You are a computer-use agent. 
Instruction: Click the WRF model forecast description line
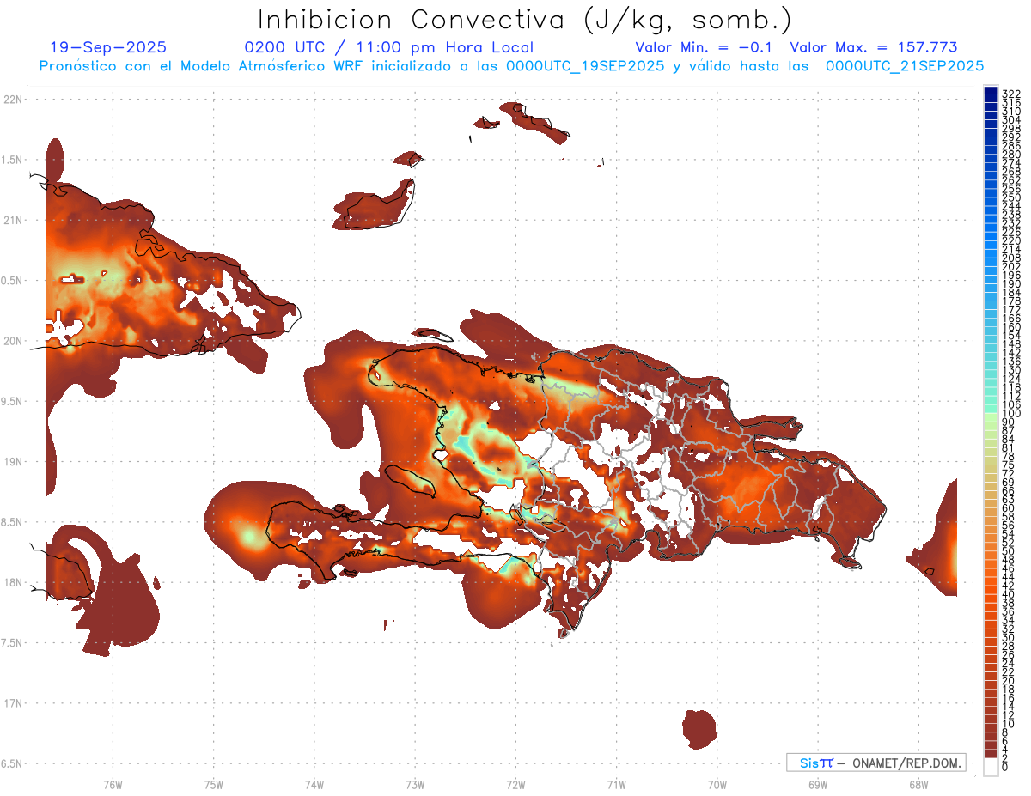click(511, 65)
